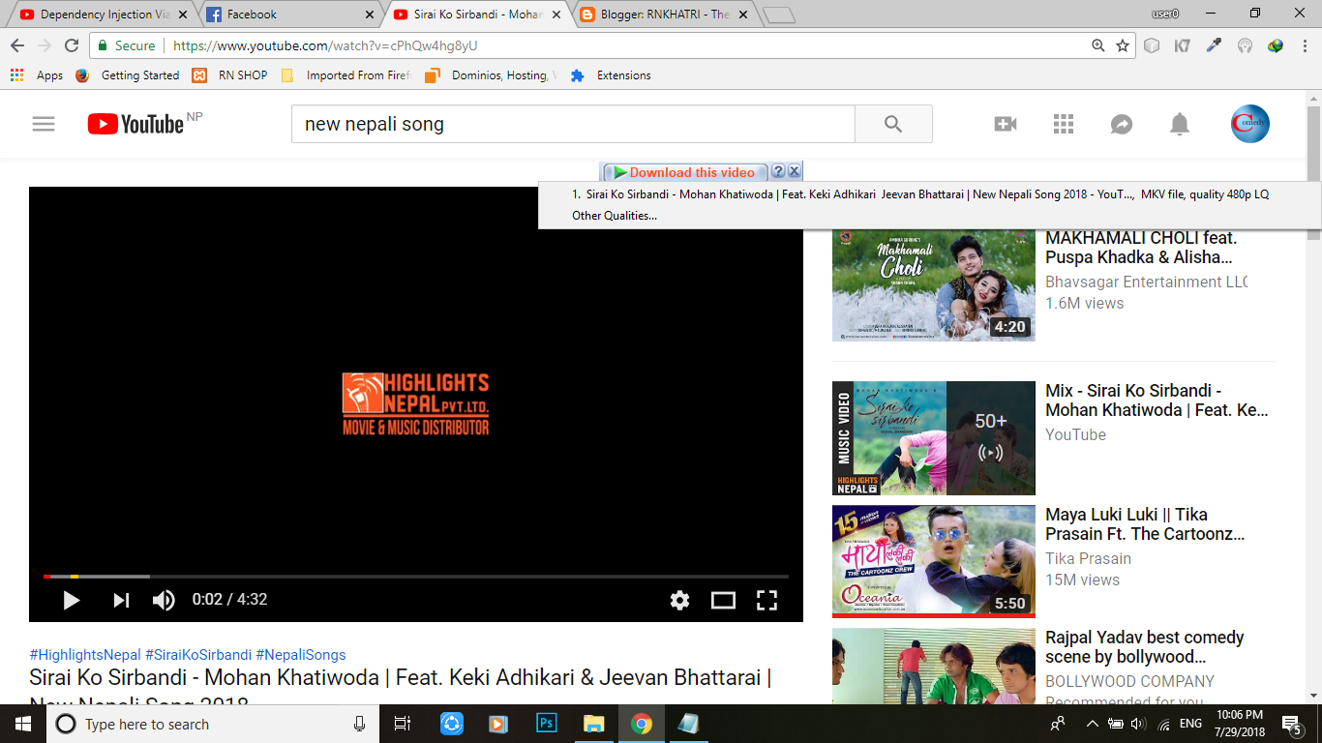
Task: Open the Dominios, Hosting bookmark
Action: point(490,75)
